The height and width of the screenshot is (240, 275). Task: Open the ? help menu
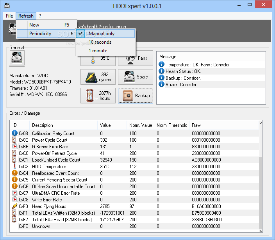40,16
